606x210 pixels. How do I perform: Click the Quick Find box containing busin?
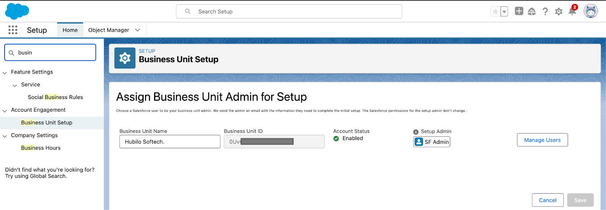50,52
